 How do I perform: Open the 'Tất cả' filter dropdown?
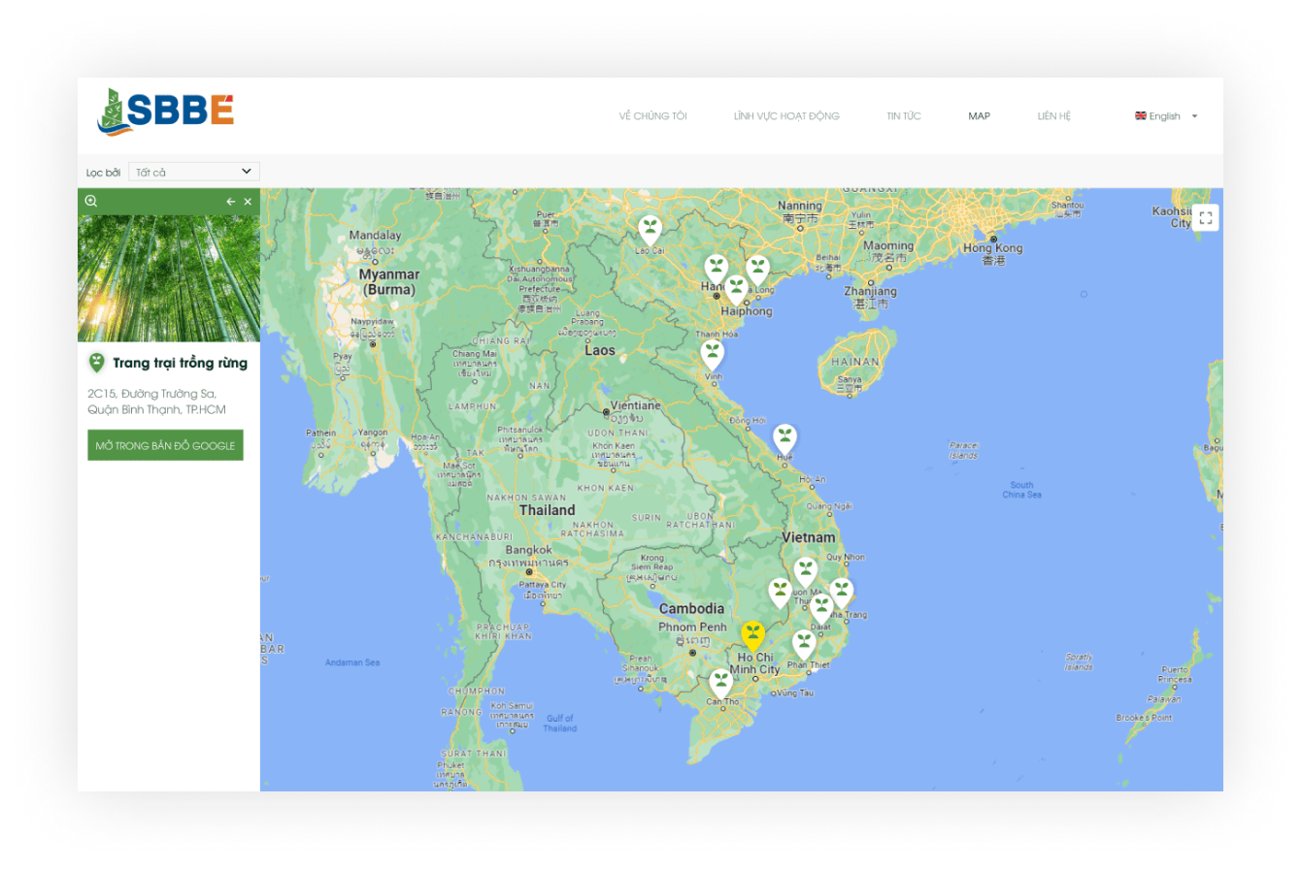point(194,172)
